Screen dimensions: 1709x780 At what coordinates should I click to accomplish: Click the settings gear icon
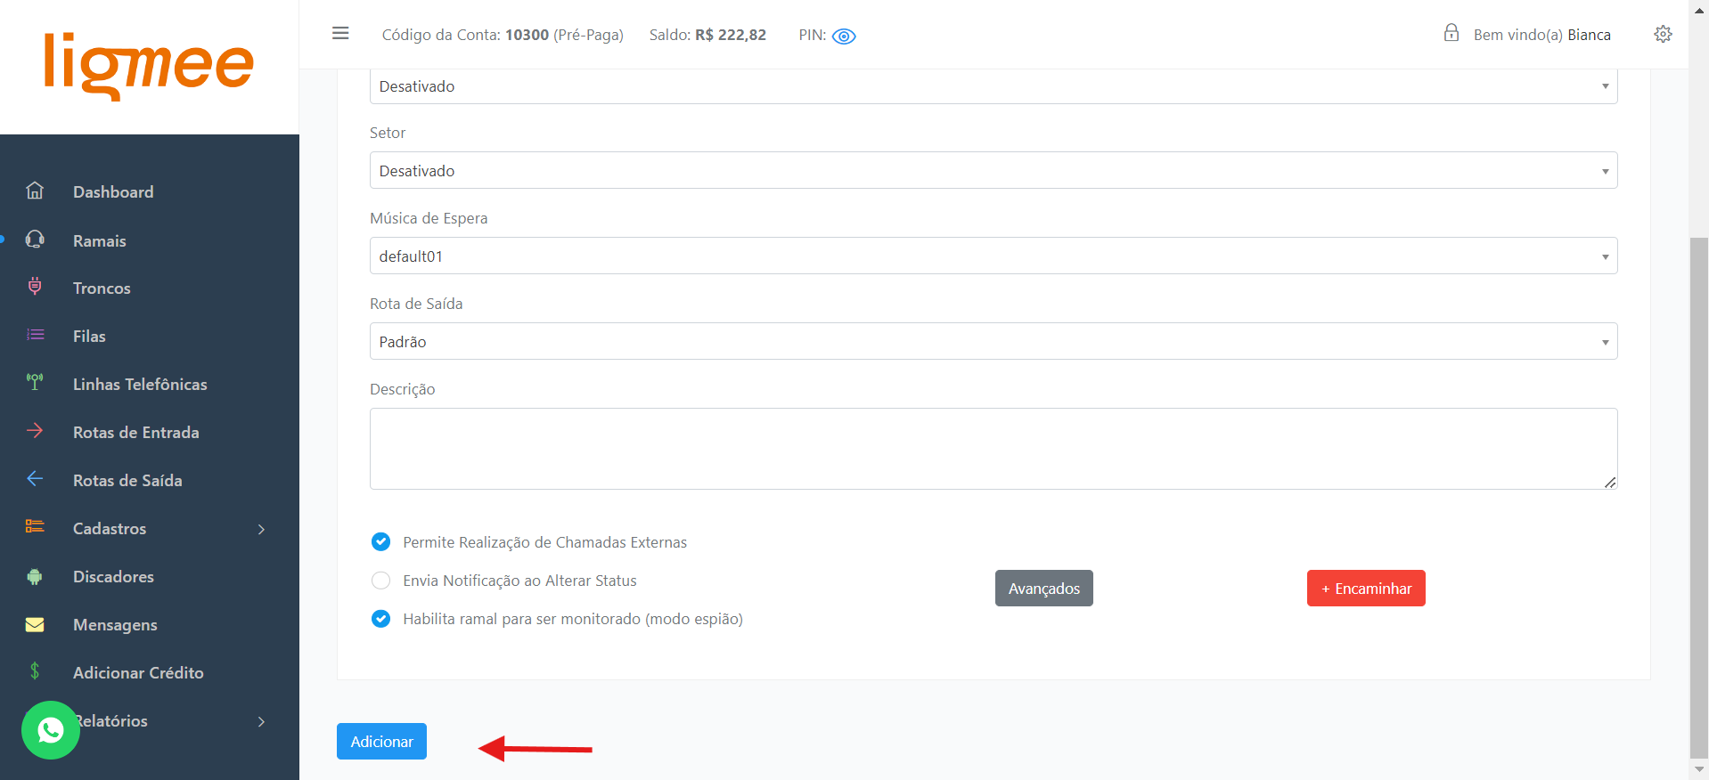pos(1663,35)
